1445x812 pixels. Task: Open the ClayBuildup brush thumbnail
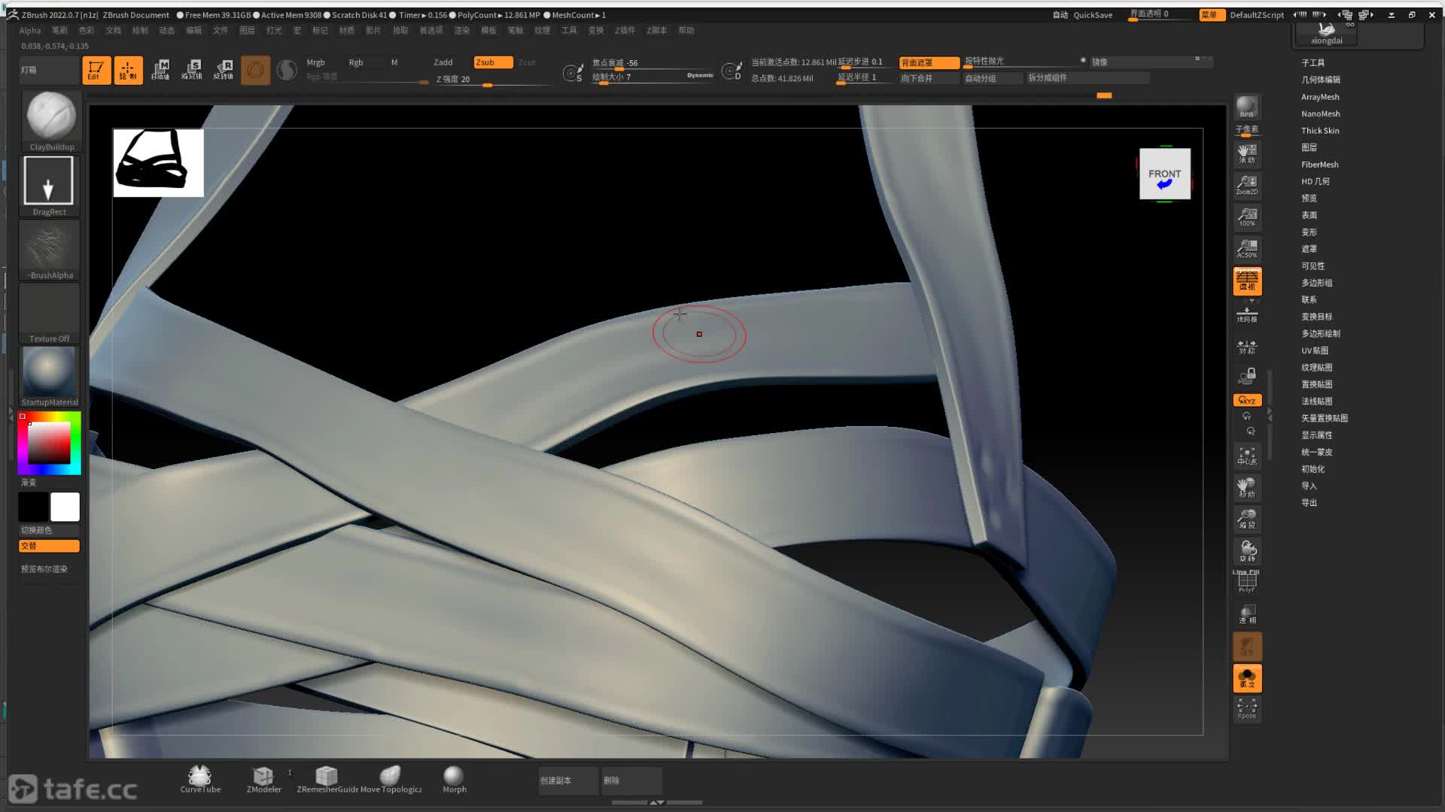(50, 121)
